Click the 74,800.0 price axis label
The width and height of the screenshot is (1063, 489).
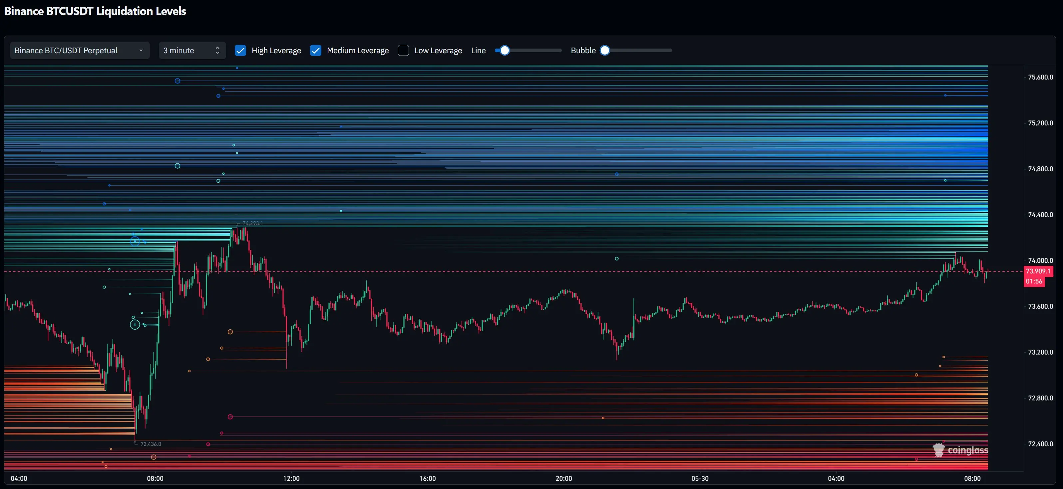point(1040,169)
